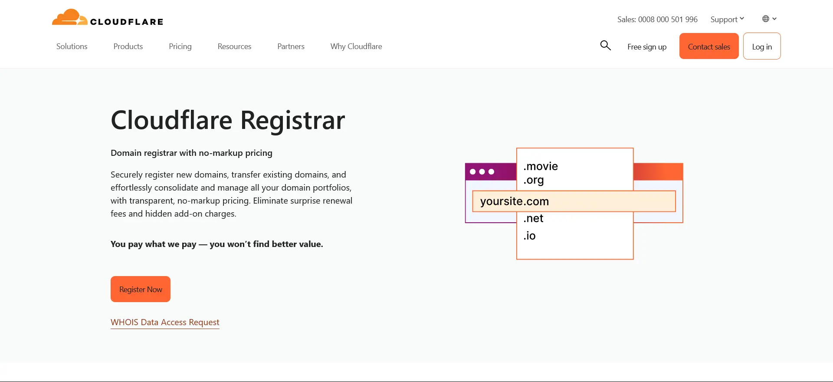
Task: Click the Cloudflare logo
Action: [x=108, y=17]
